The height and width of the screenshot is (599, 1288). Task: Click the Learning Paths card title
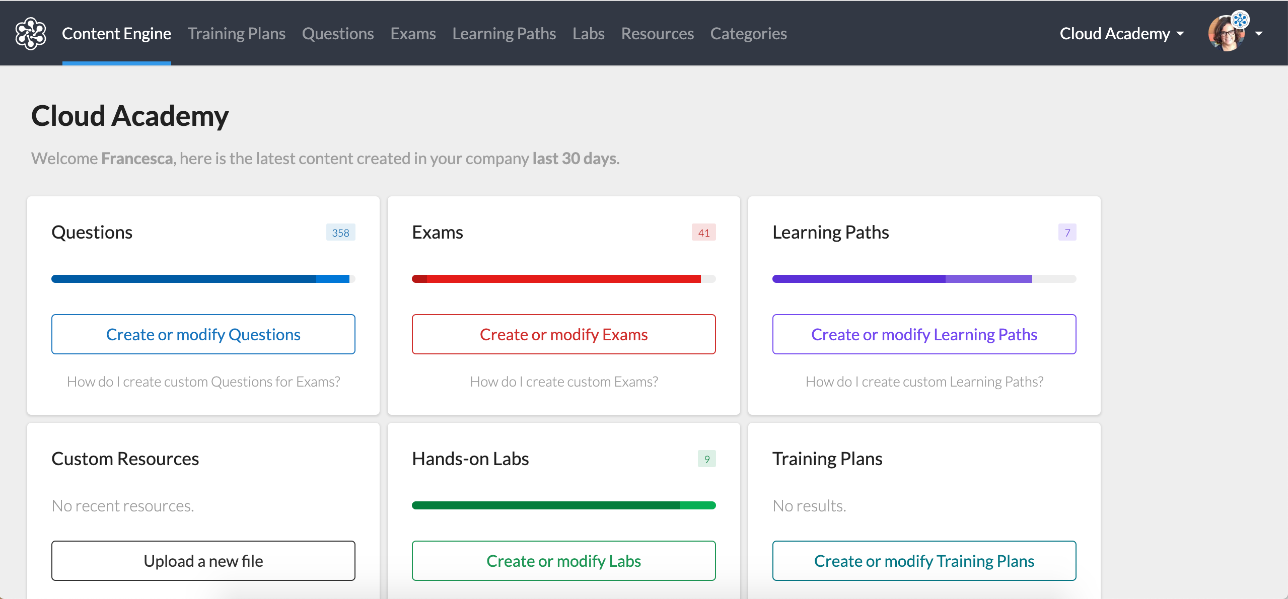point(831,233)
